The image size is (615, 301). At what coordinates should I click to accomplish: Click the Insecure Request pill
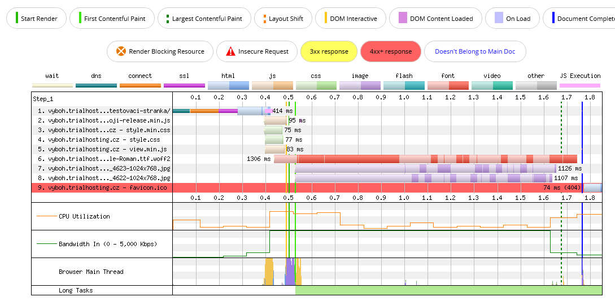pyautogui.click(x=257, y=51)
